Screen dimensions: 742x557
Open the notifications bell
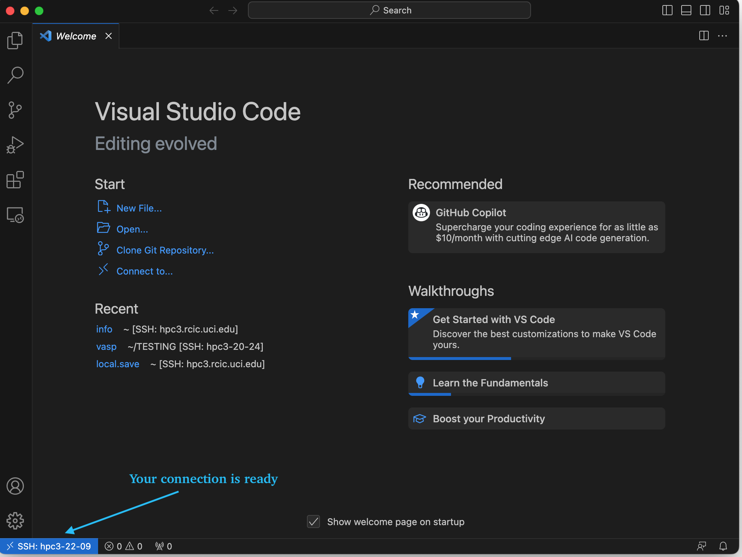pyautogui.click(x=723, y=546)
